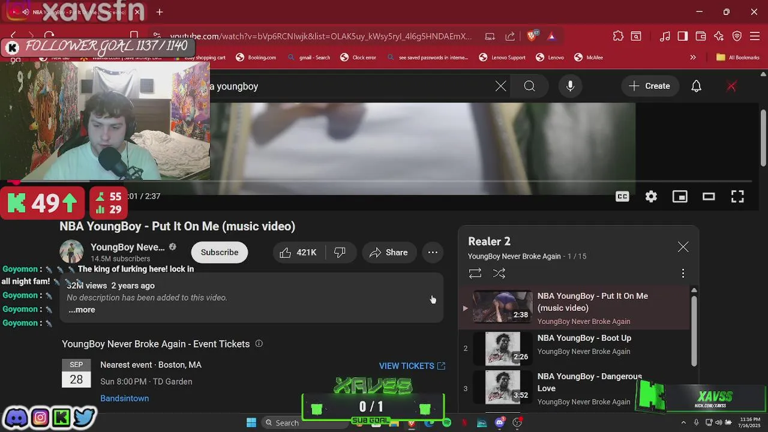Click the page vertical scrollbar
Image resolution: width=768 pixels, height=432 pixels.
[x=763, y=139]
